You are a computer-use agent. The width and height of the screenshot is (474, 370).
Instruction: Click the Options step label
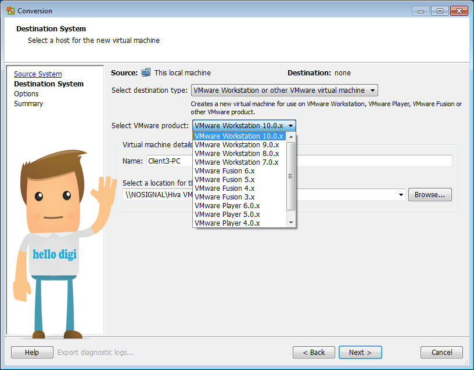click(26, 94)
